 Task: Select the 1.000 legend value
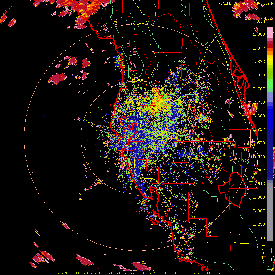point(259,35)
